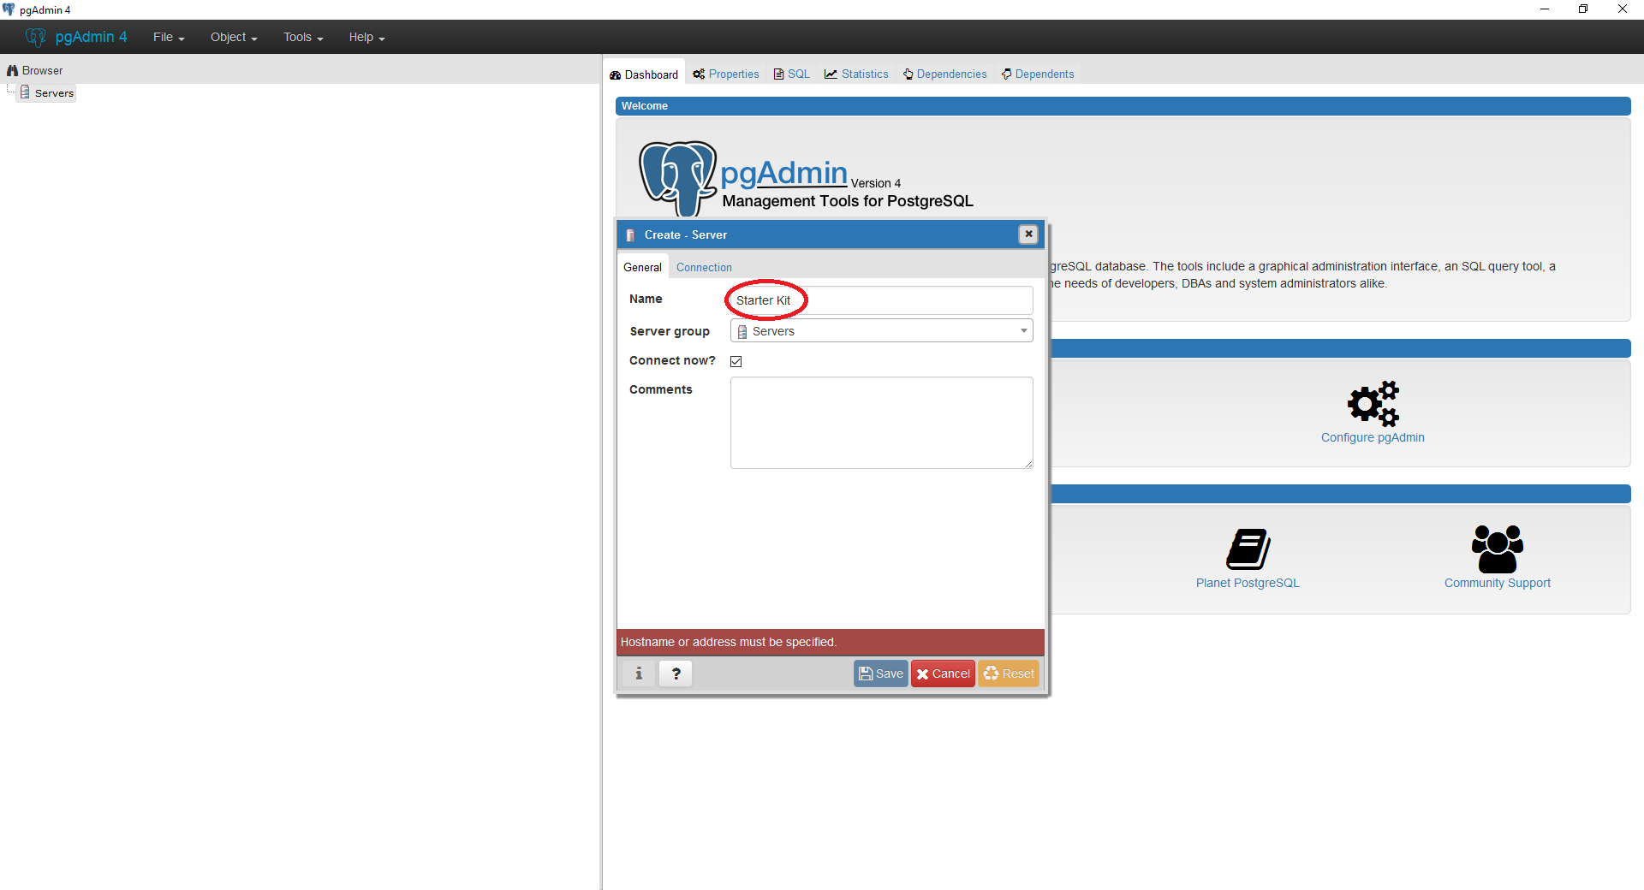The width and height of the screenshot is (1644, 890).
Task: Open Planet PostgreSQL book icon
Action: 1248,549
